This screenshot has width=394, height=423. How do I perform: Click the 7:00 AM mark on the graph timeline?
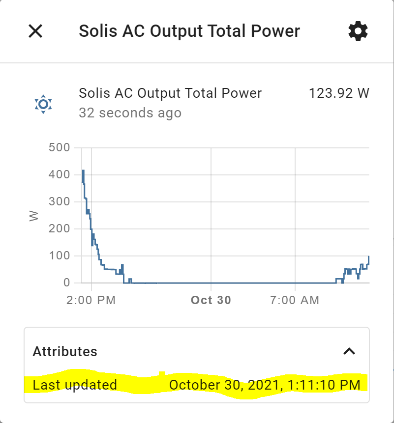pos(294,300)
